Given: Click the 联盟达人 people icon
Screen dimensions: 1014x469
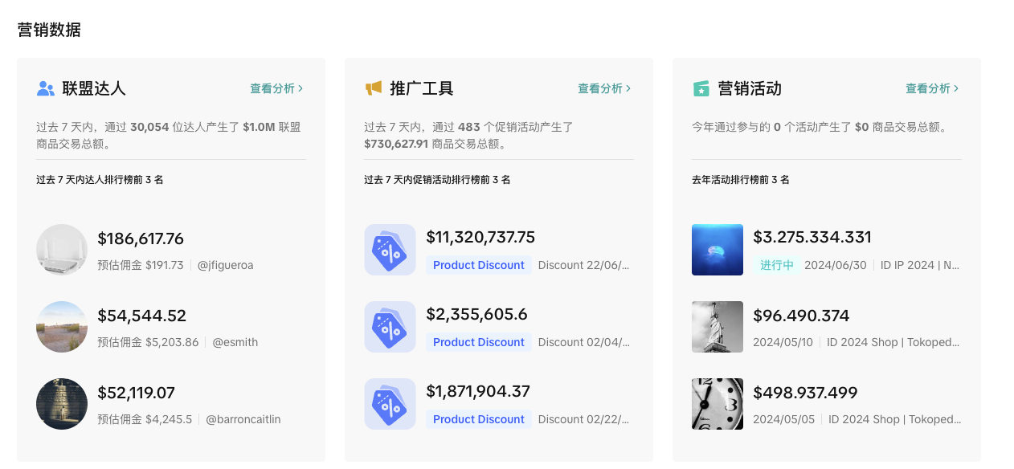Looking at the screenshot, I should 46,88.
